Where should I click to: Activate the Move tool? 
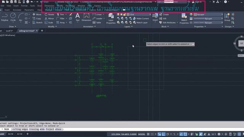pos(37,14)
